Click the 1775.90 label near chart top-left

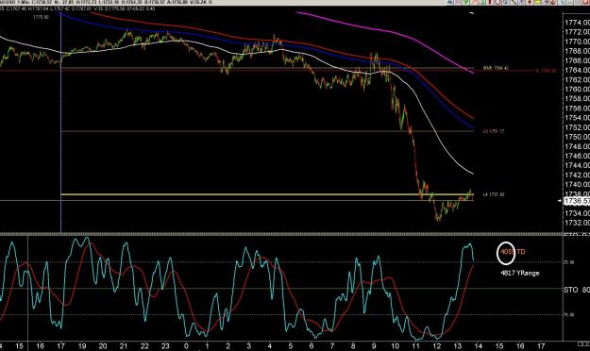pyautogui.click(x=41, y=17)
